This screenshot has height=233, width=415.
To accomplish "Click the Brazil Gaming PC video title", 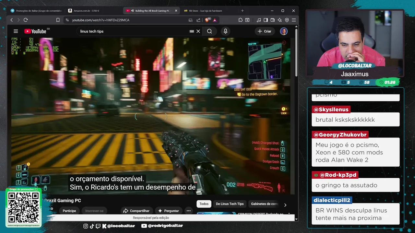I will (x=63, y=201).
